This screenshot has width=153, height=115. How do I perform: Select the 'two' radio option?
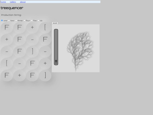[9, 20]
